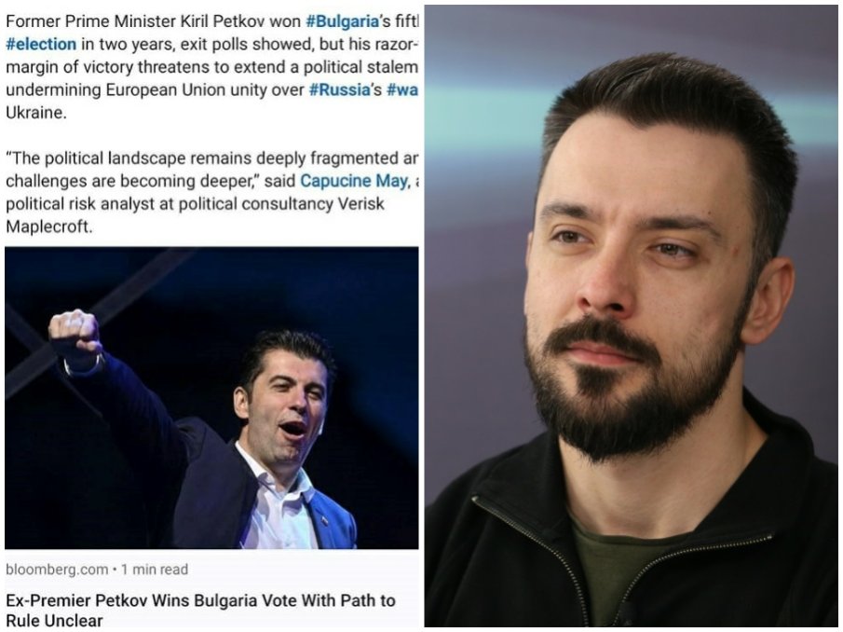Select the bearded man's portrait photo
843x632 pixels.
pos(632,316)
